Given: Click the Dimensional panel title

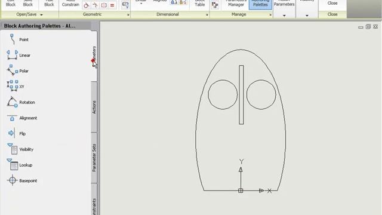Looking at the screenshot, I should pyautogui.click(x=168, y=14).
